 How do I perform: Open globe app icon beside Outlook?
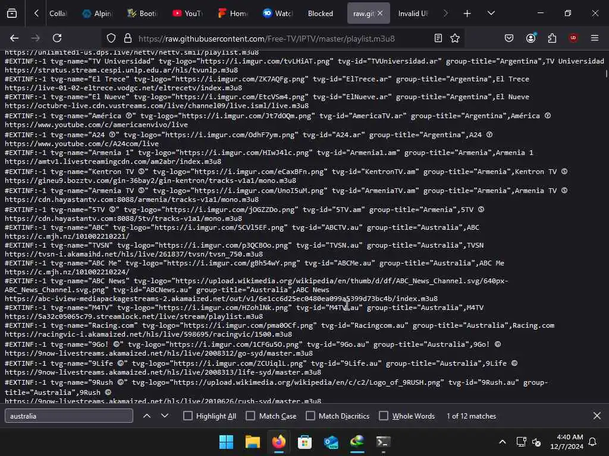coord(357,442)
